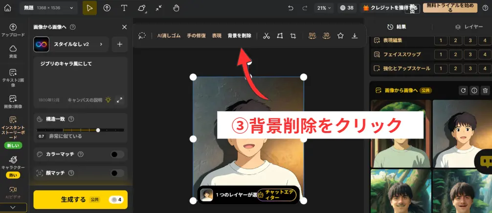
Task: Open the canvas size 無題 dropdown
Action: coord(48,8)
